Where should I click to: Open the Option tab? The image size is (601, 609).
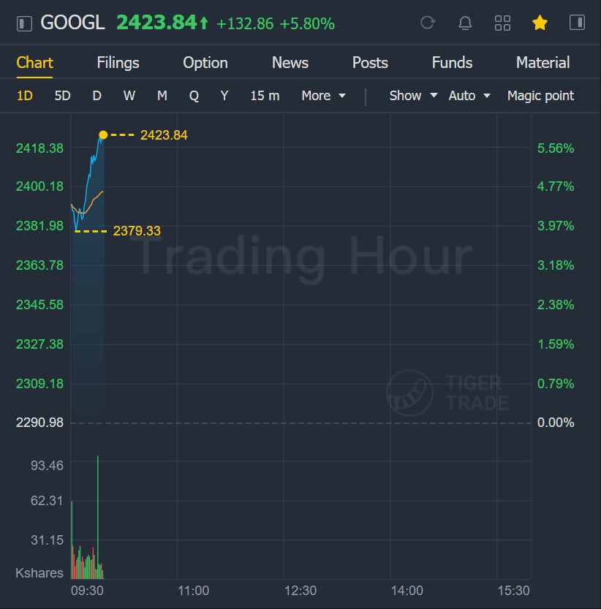pyautogui.click(x=205, y=63)
